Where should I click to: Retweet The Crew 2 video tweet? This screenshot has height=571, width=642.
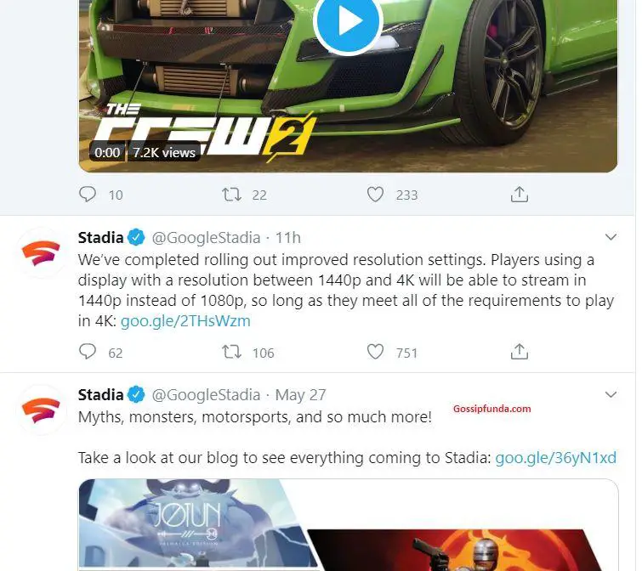click(x=231, y=195)
